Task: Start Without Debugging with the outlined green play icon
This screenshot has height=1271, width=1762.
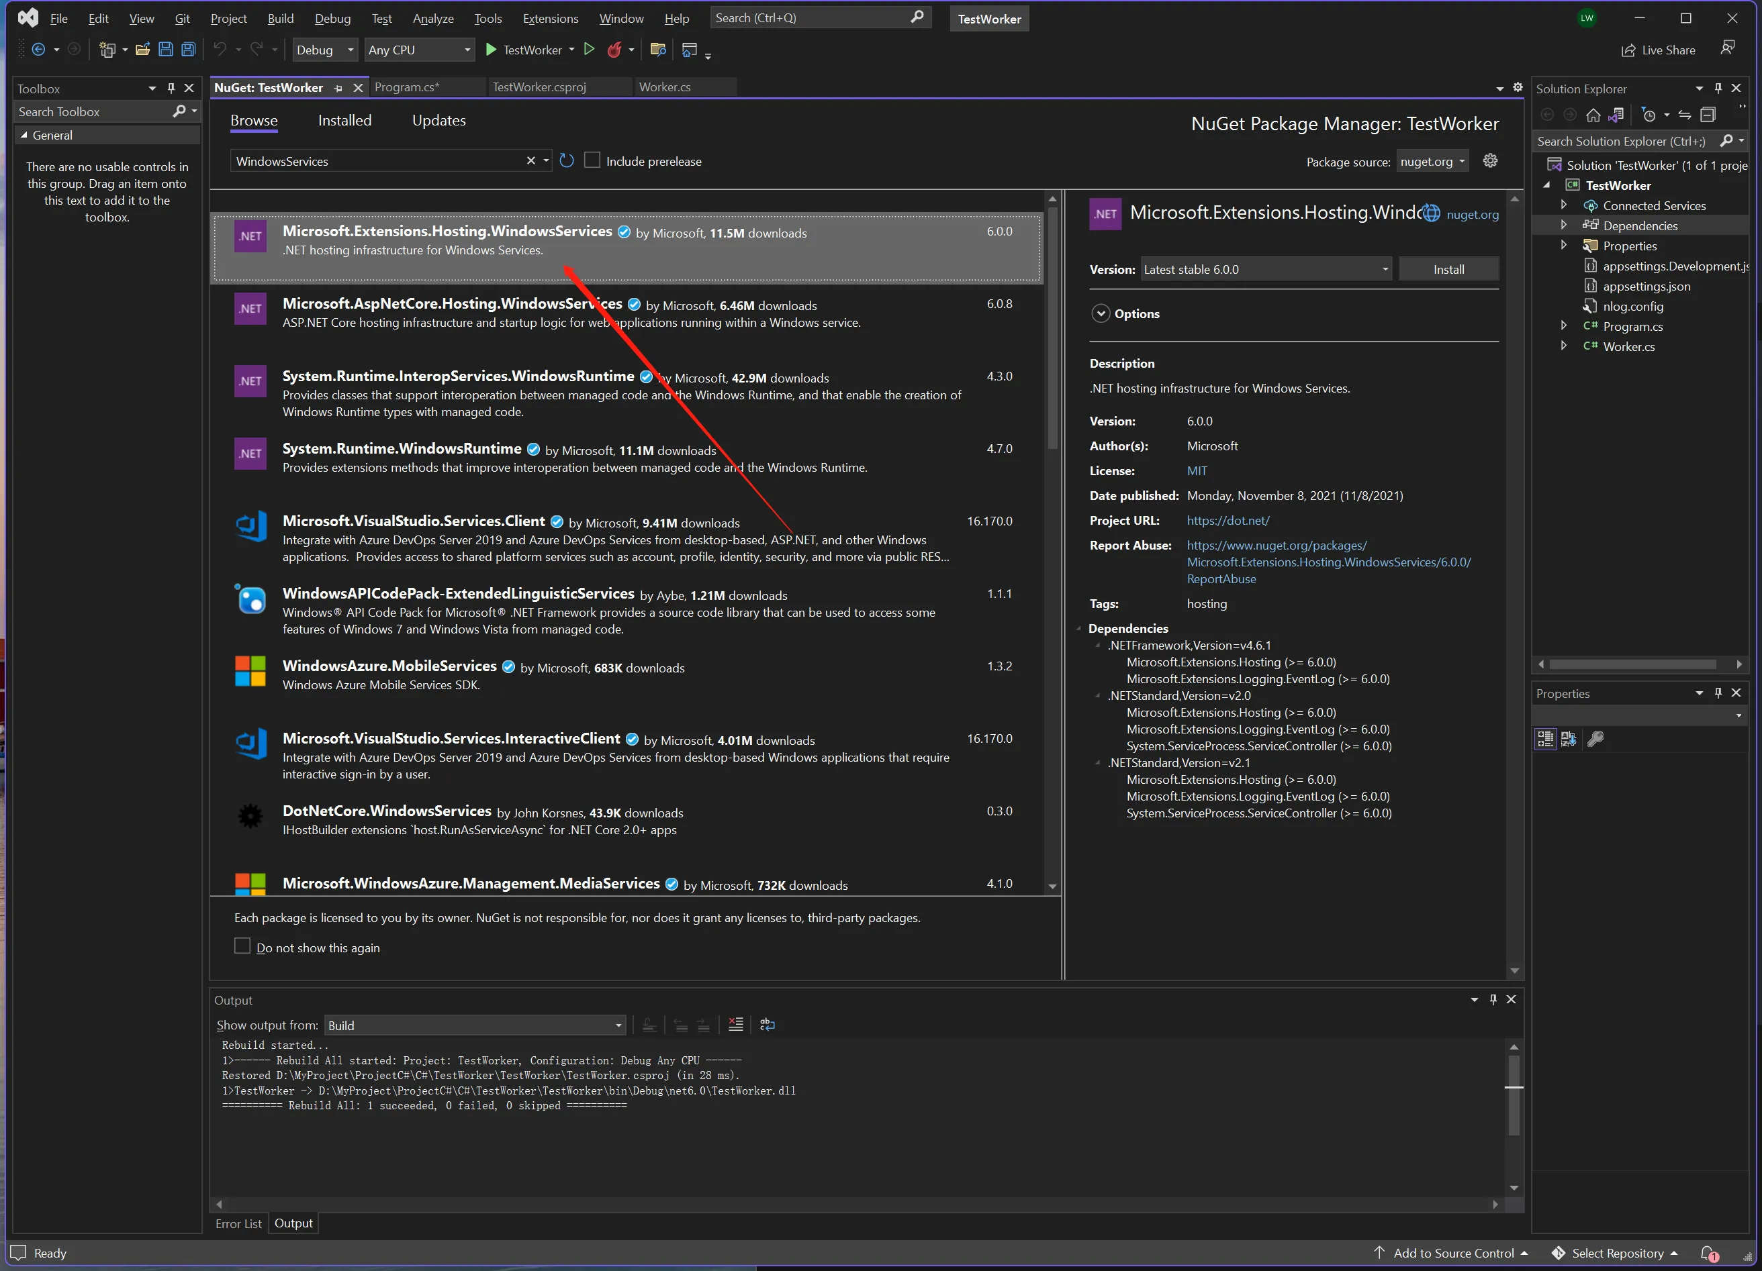Action: click(590, 50)
